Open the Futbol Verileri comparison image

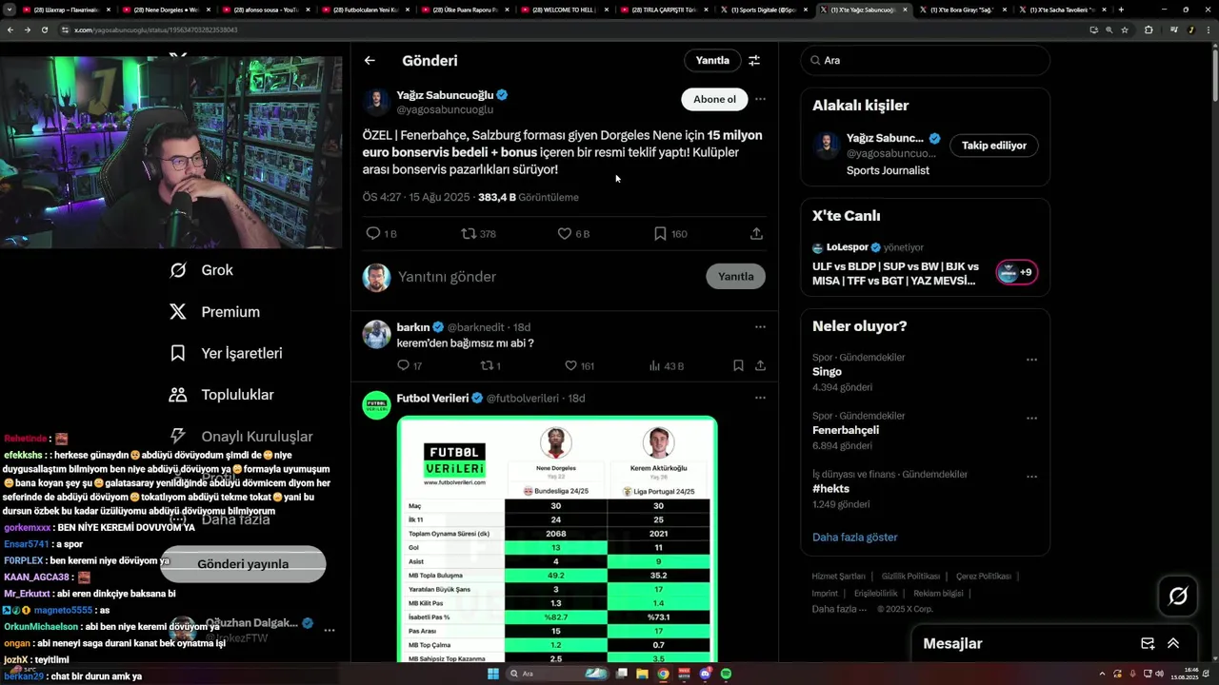pos(557,539)
